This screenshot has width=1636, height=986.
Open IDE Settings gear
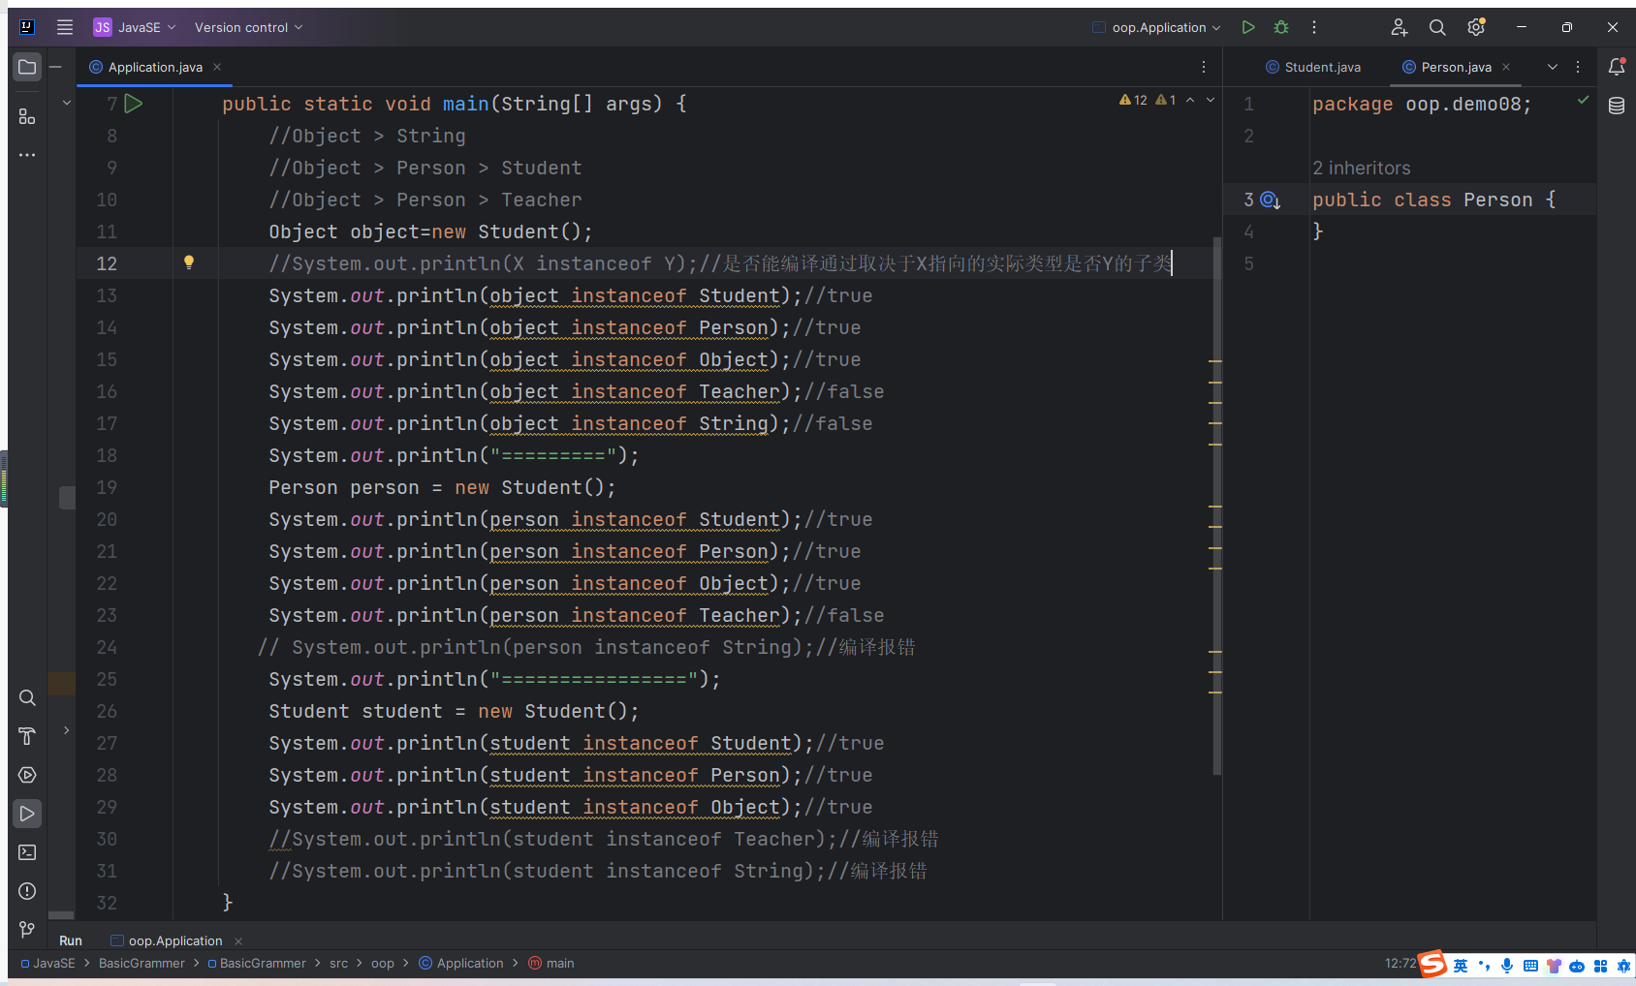coord(1476,27)
